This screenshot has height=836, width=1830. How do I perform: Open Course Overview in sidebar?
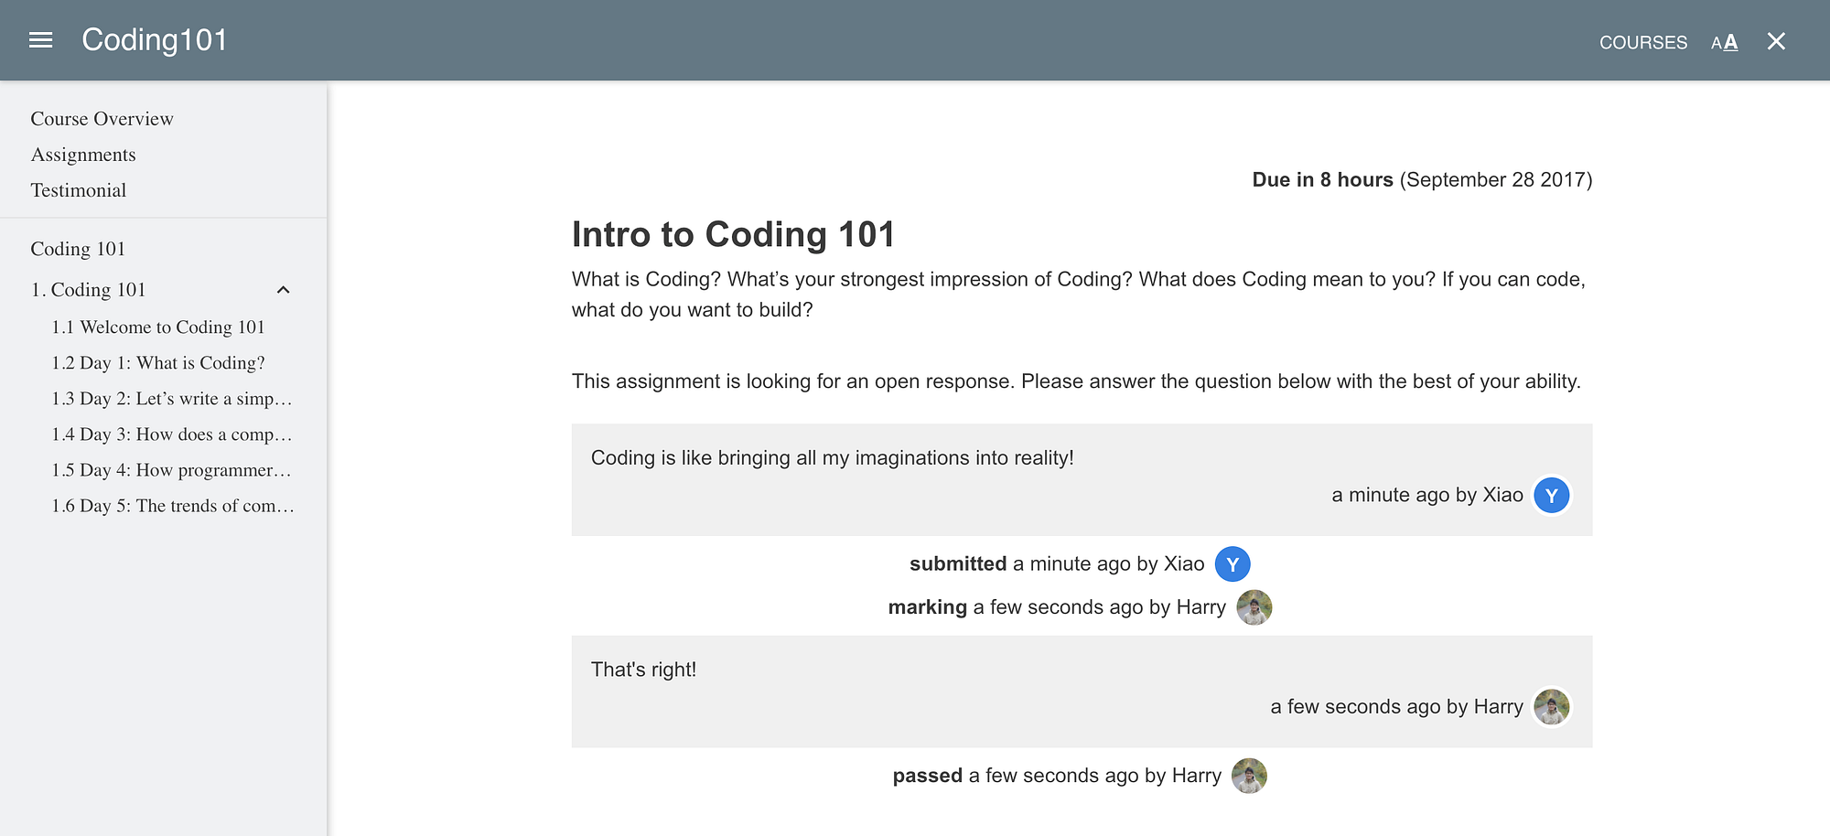click(102, 119)
